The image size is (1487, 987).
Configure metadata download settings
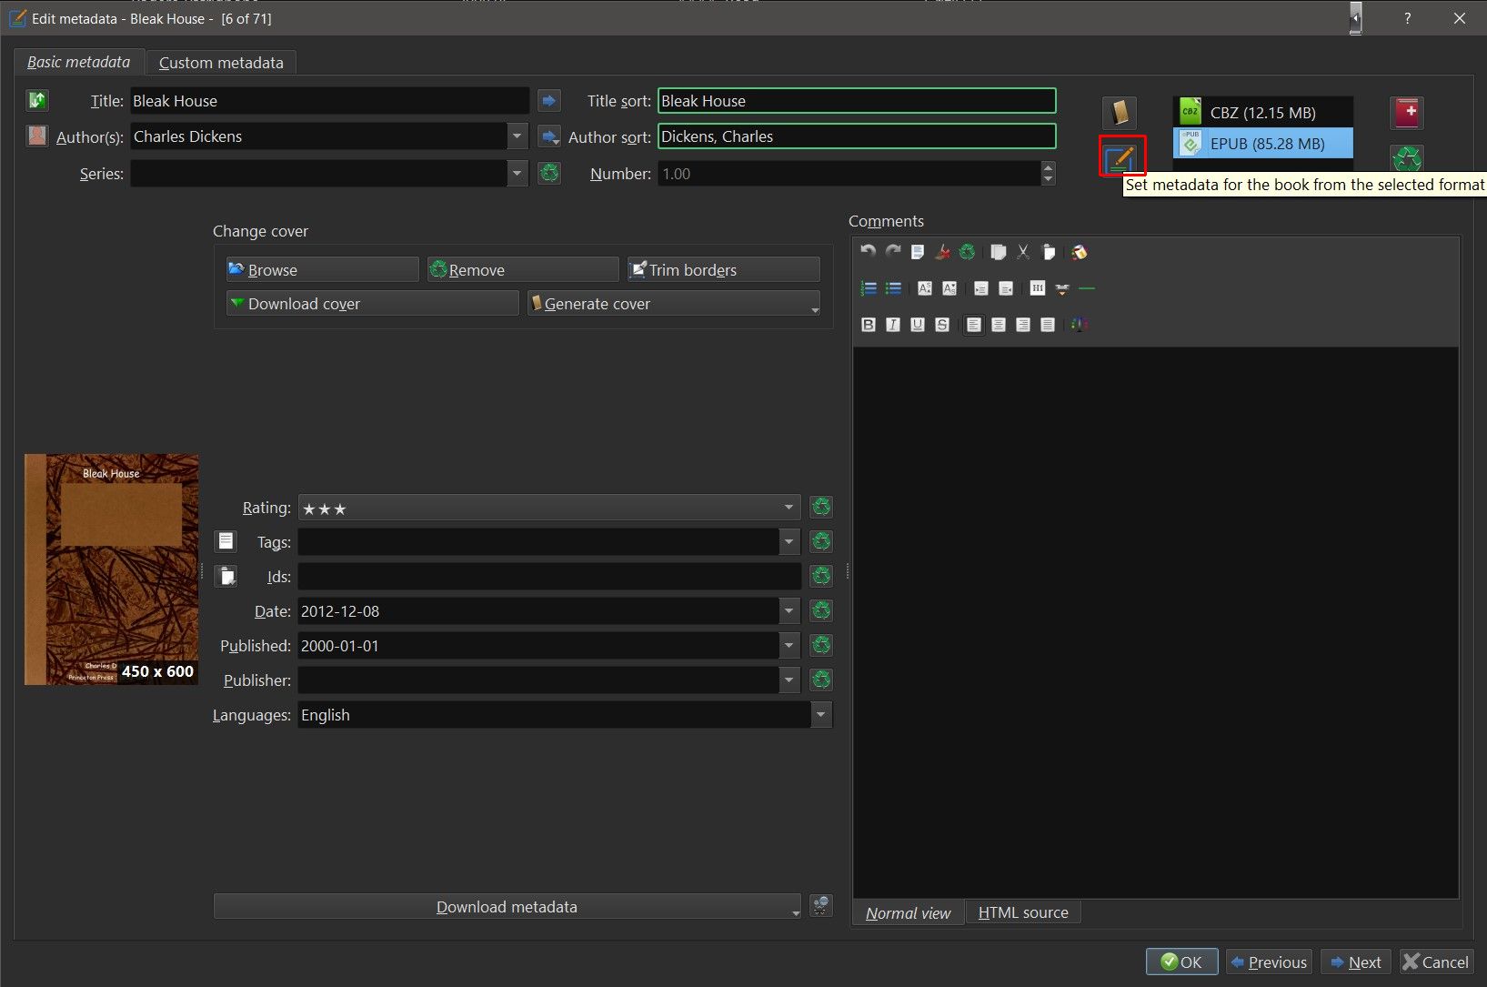pyautogui.click(x=821, y=906)
